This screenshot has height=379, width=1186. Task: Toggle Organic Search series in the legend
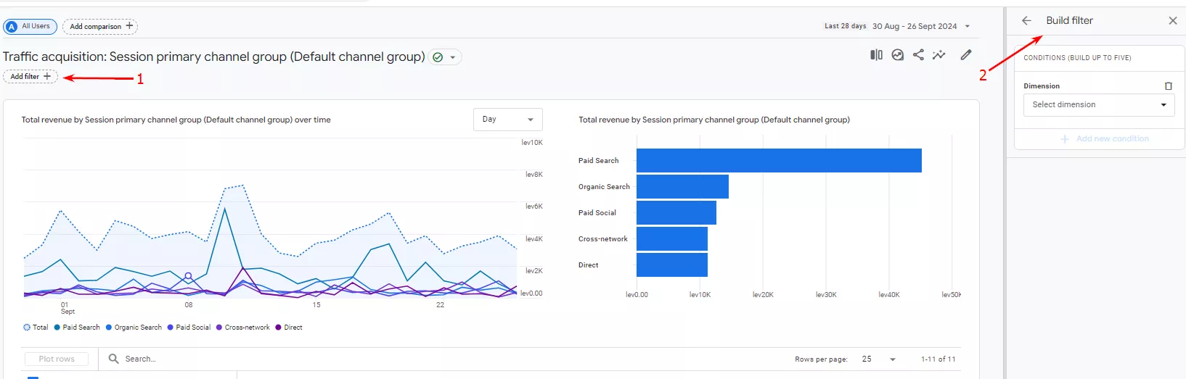coord(134,328)
